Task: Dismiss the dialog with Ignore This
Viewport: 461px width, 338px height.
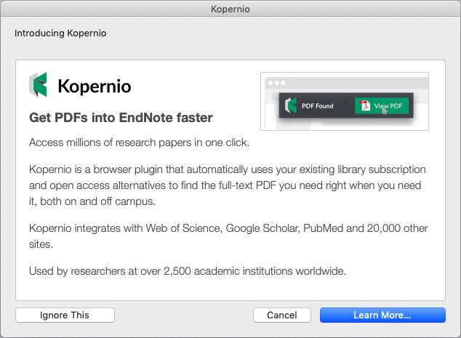Action: [65, 315]
